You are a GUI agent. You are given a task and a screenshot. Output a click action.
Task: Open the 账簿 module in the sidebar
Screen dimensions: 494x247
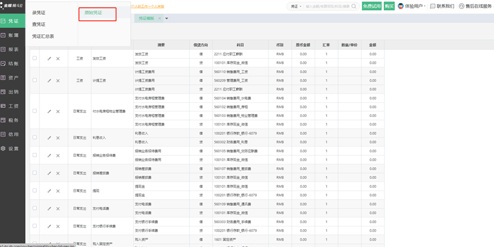click(x=13, y=35)
